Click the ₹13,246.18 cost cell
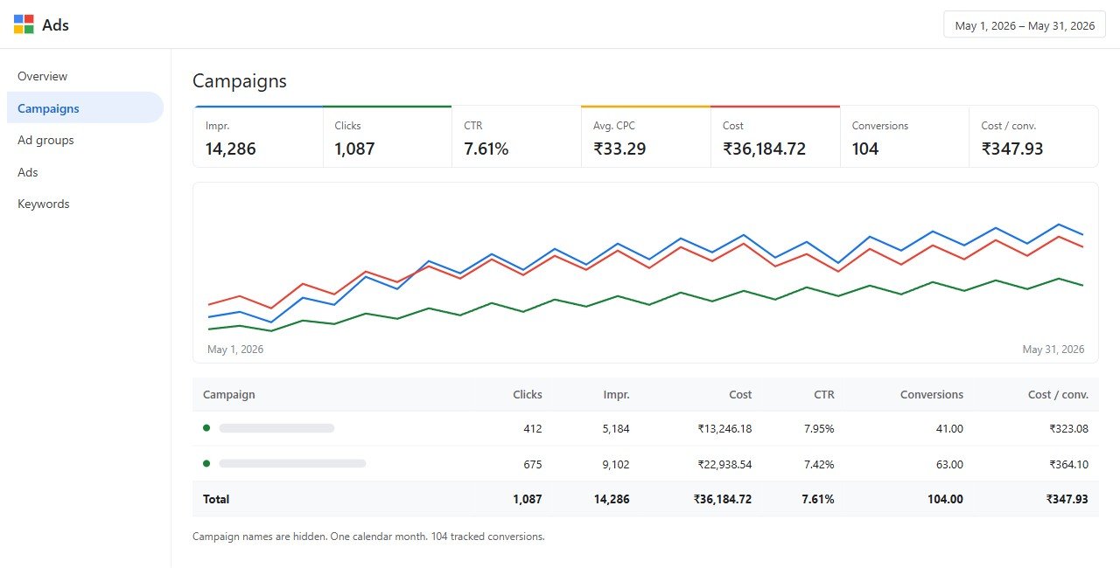 tap(724, 429)
